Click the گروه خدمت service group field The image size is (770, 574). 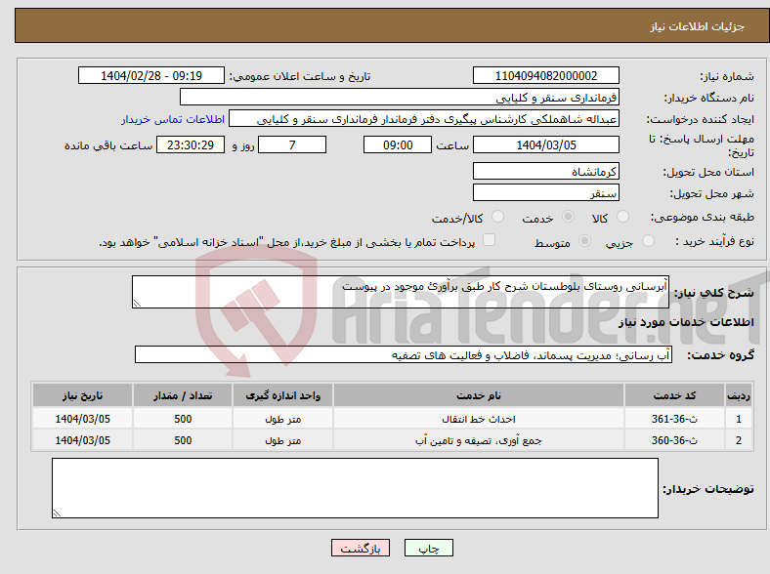coord(404,354)
